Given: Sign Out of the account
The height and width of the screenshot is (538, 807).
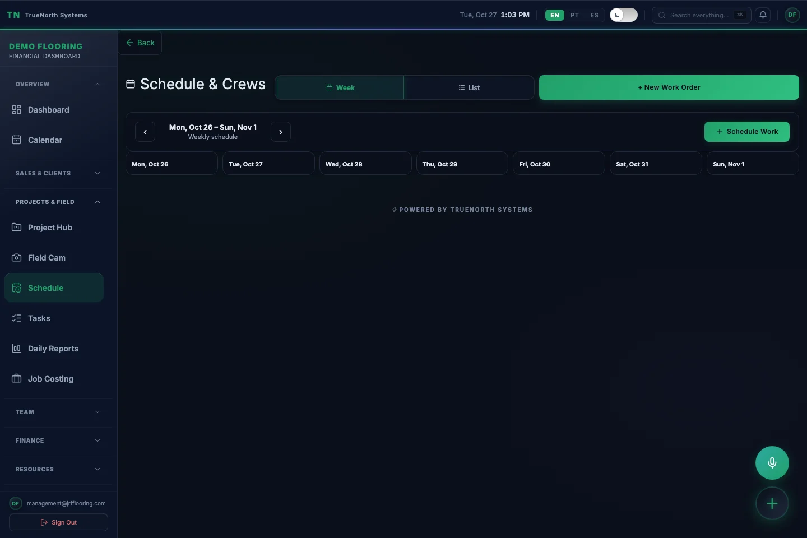Looking at the screenshot, I should [x=58, y=522].
